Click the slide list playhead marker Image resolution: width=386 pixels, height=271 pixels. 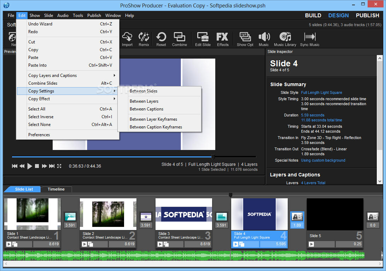pos(230,195)
